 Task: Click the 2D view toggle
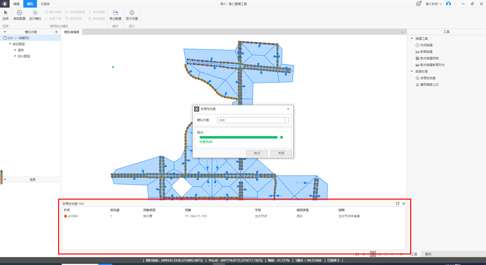(392, 254)
